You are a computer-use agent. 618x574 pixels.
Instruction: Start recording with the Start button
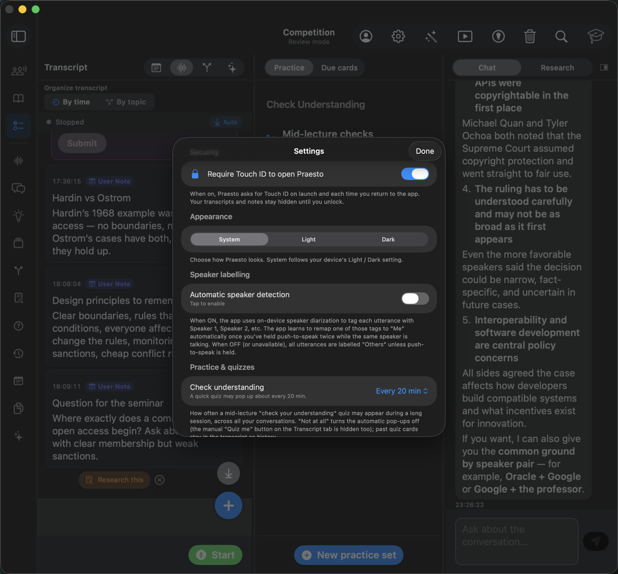click(x=215, y=555)
